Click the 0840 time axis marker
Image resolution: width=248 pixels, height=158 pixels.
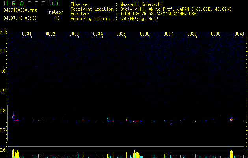(239, 34)
